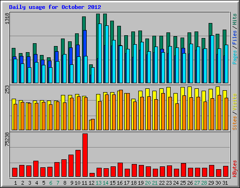Click day 31 on the x-axis
Screen dimensions: 240x188
coord(225,183)
